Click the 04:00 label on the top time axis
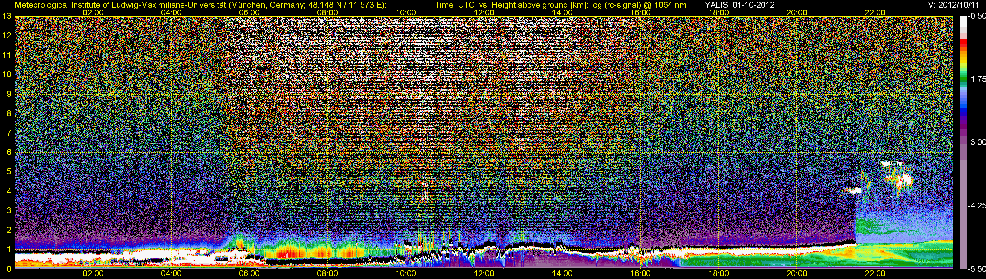The width and height of the screenshot is (986, 279). click(x=171, y=12)
